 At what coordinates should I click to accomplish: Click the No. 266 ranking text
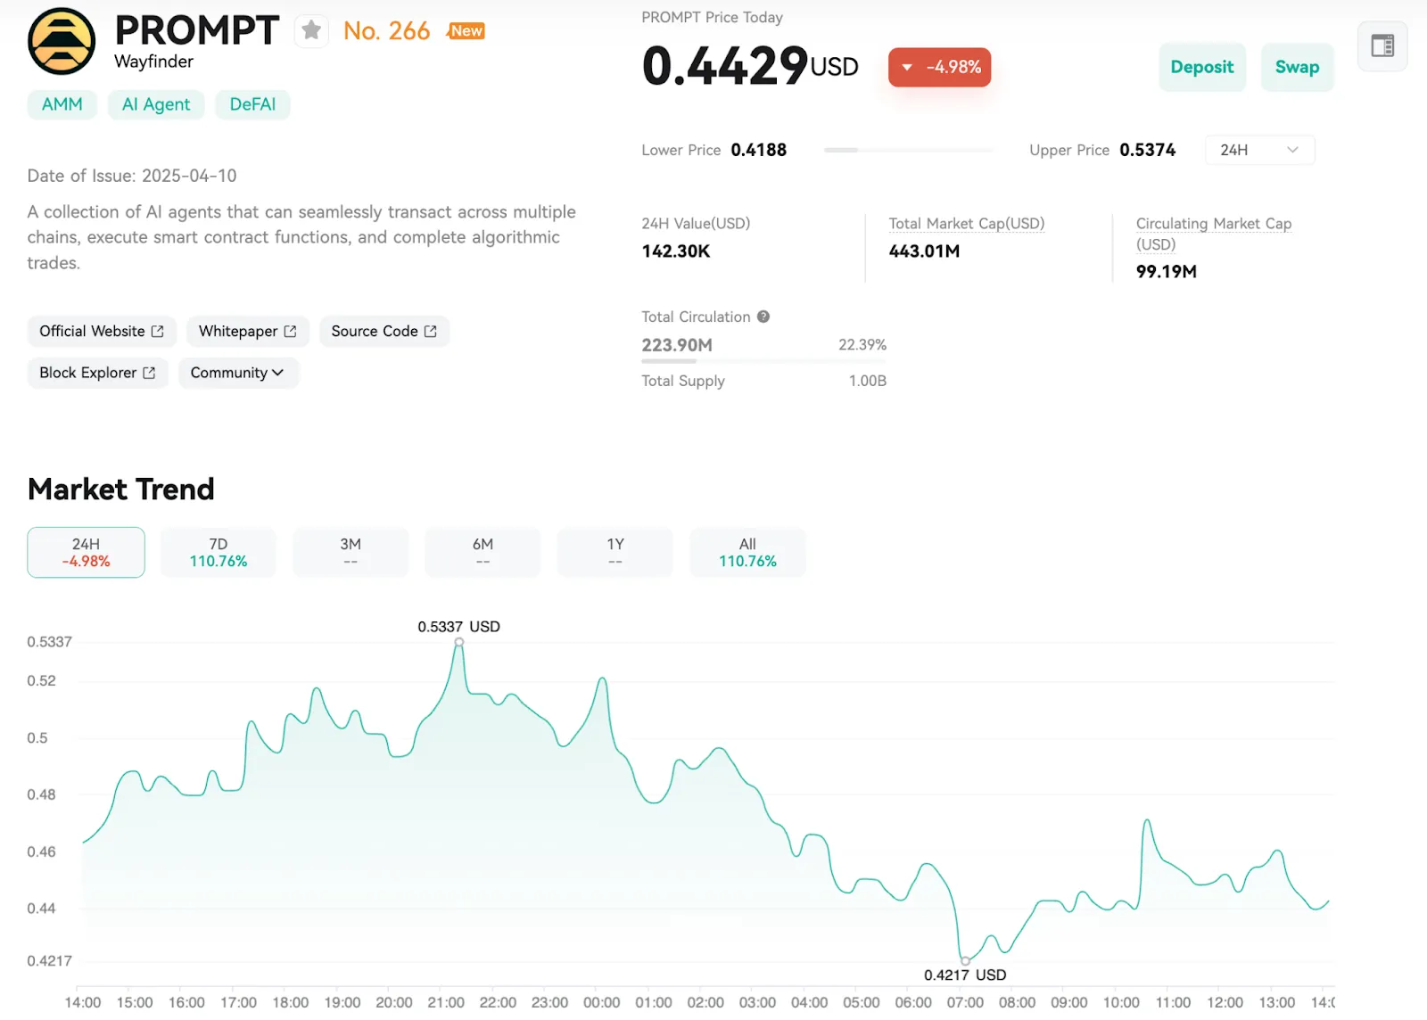coord(386,31)
